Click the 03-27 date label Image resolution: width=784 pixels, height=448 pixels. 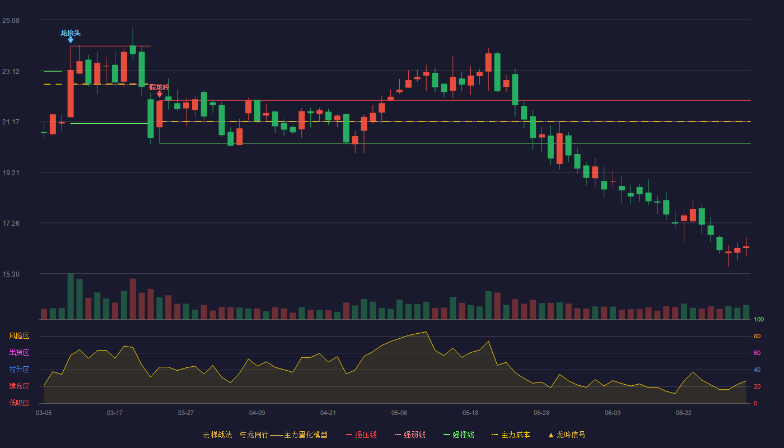point(186,413)
